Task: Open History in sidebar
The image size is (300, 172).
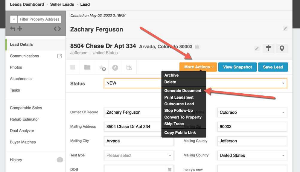Action: (x=16, y=160)
